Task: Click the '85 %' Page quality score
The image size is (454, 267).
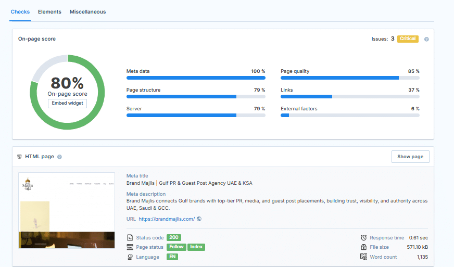Action: [x=414, y=71]
